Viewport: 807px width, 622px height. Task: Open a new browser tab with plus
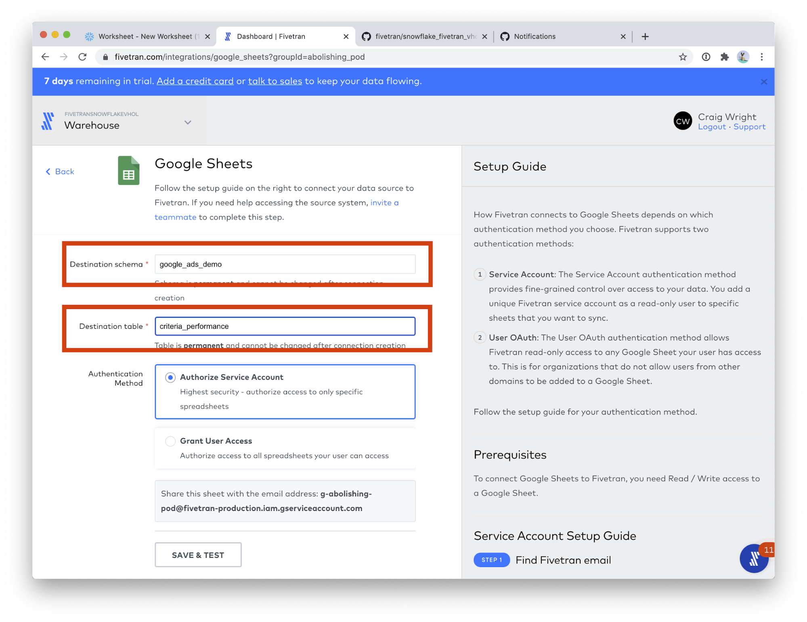point(645,36)
